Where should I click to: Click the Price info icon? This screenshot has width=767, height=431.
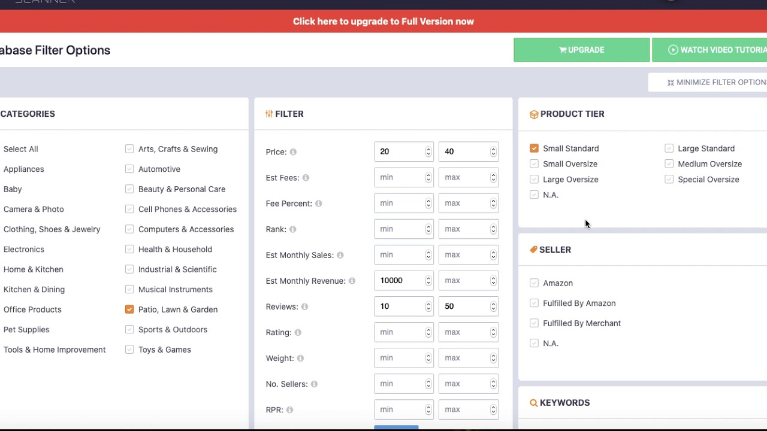point(293,152)
